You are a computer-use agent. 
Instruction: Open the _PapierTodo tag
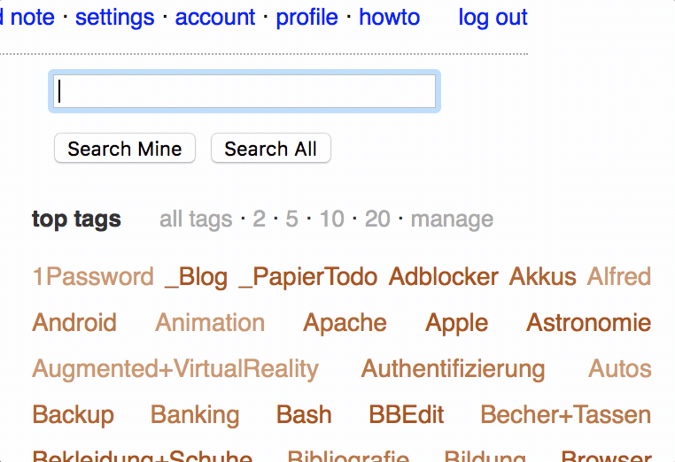pyautogui.click(x=307, y=277)
